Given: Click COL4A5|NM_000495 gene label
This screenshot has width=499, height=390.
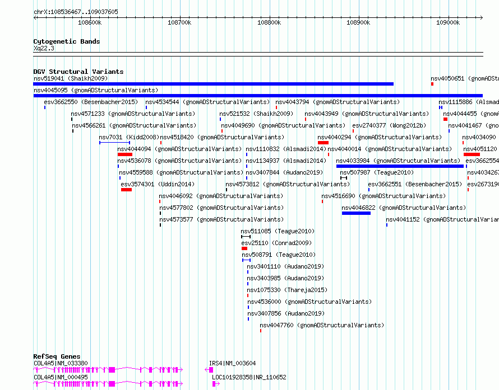Looking at the screenshot, I should click(x=61, y=377).
